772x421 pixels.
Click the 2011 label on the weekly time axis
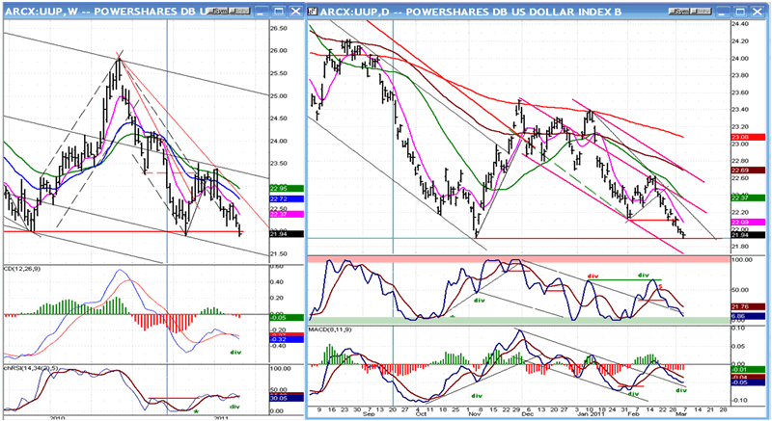220,417
